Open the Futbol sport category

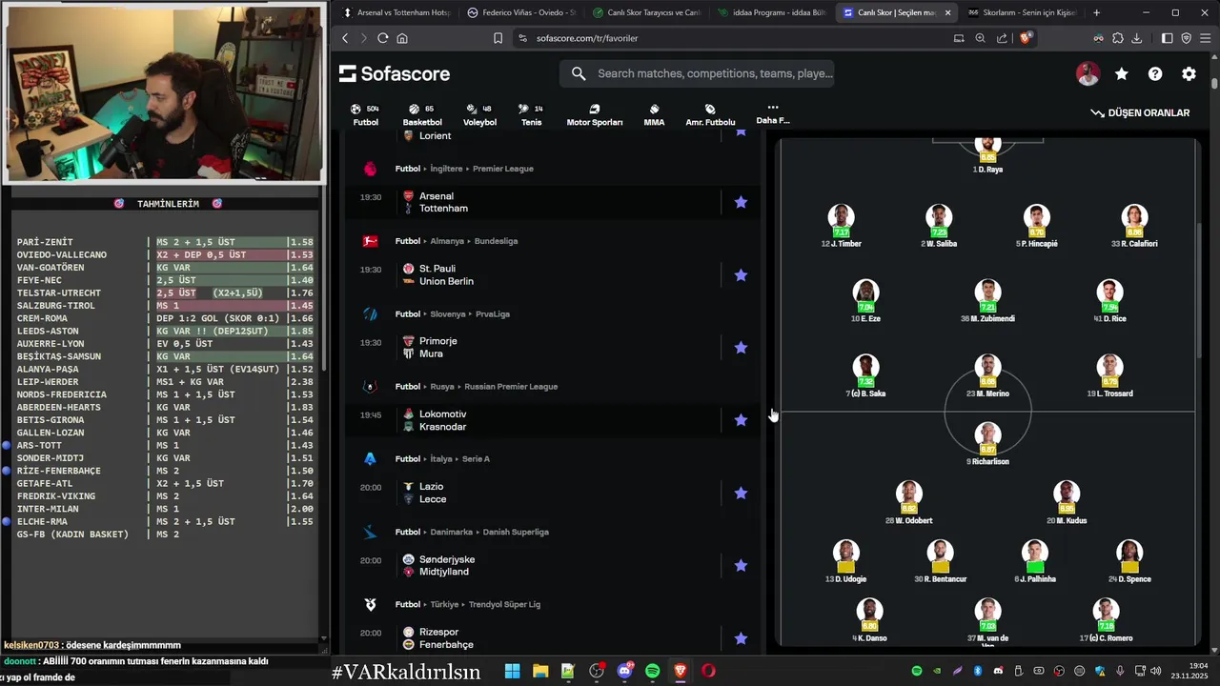point(366,115)
